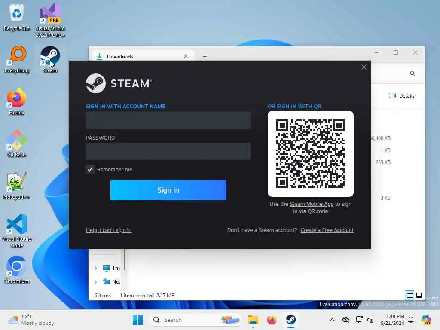440x330 pixels.
Task: Click the File Explorer search icon
Action: (412, 73)
